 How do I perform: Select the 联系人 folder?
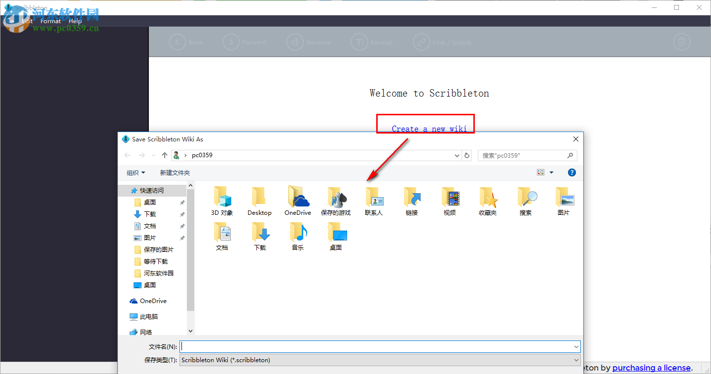374,201
